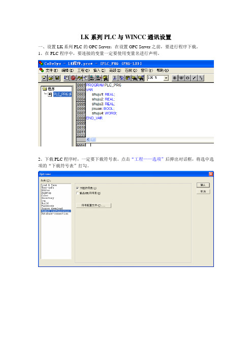This screenshot has width=252, height=357.
Task: Click line number 0005 in declaration gutter
Action: pos(81,104)
